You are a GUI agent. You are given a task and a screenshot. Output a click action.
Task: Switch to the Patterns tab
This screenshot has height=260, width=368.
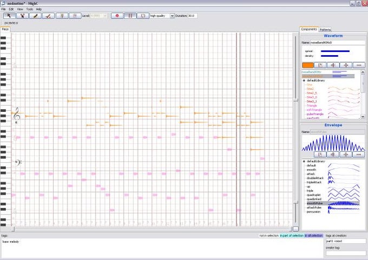point(325,30)
